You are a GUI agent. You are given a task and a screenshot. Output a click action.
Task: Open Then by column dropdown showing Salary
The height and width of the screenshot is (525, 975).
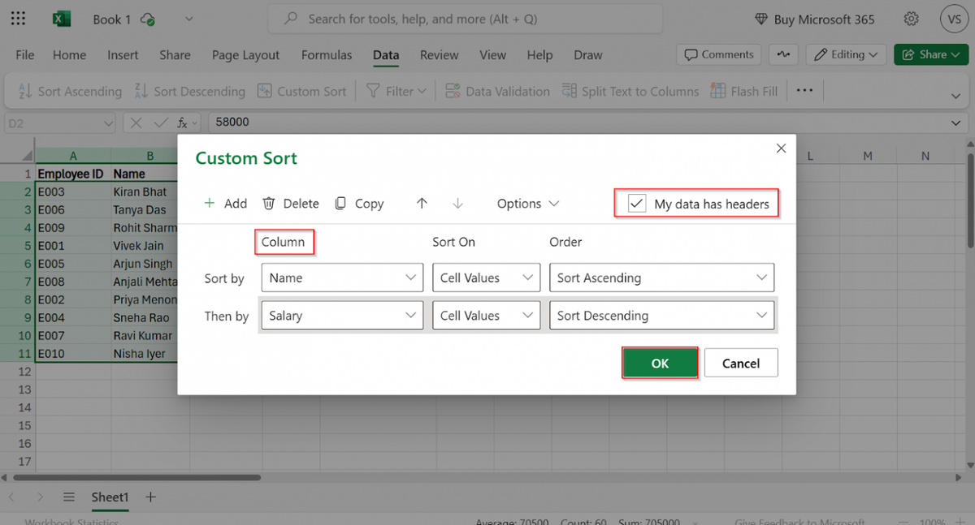(x=342, y=316)
